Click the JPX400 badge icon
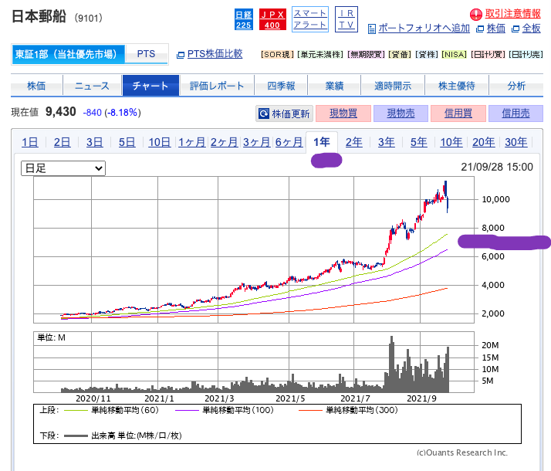Viewport: 551px width, 471px height. pos(272,19)
